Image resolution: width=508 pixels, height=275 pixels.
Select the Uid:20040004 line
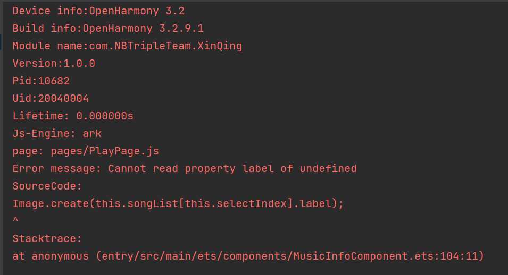point(51,98)
